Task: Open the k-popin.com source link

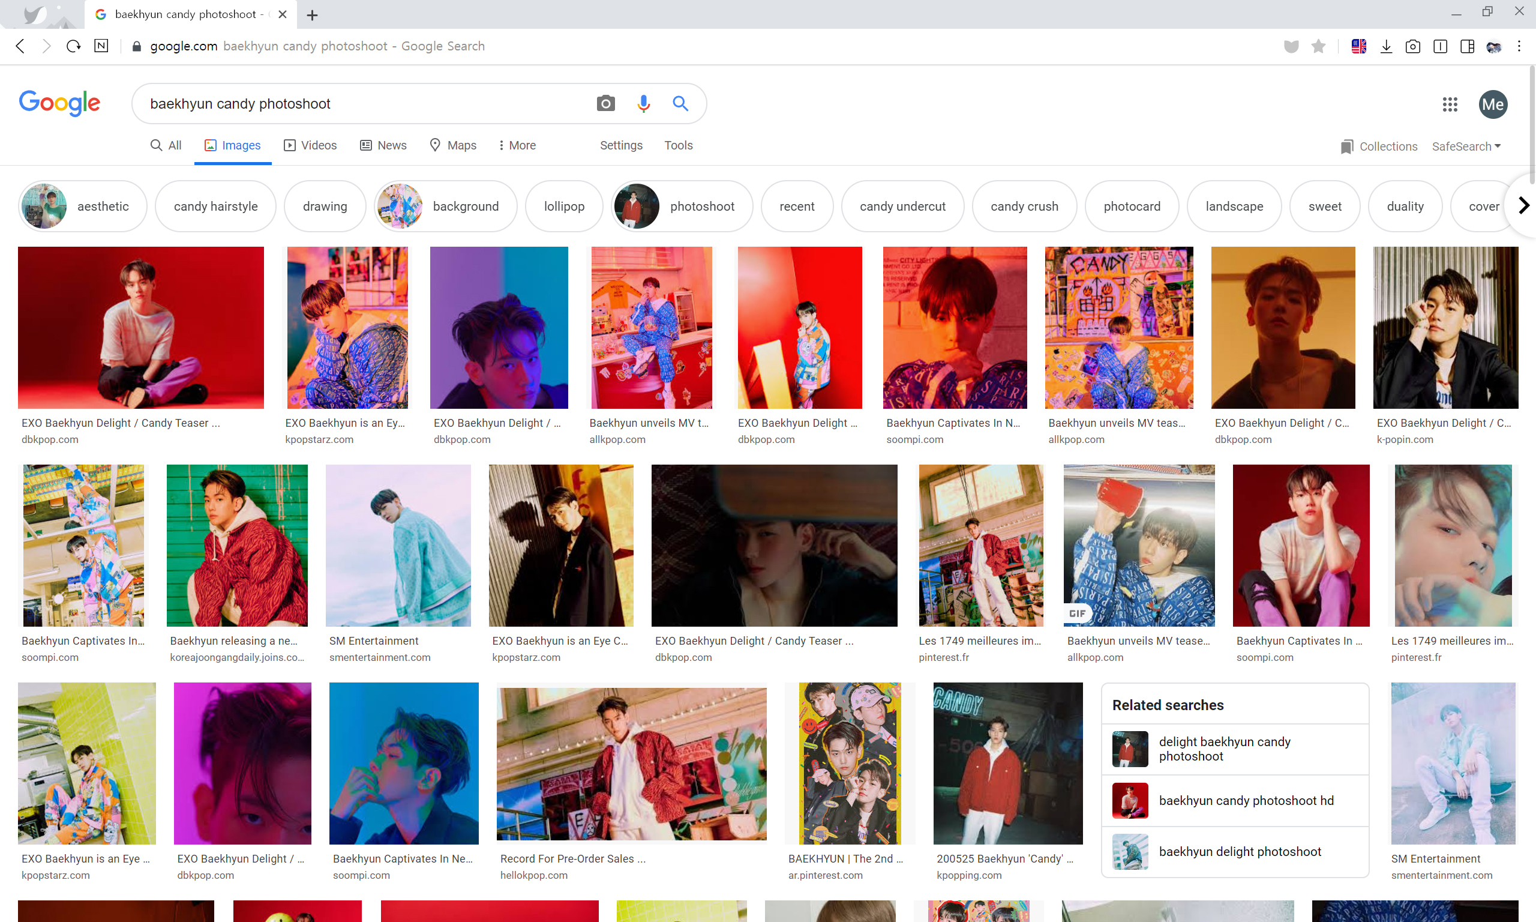Action: (1405, 439)
